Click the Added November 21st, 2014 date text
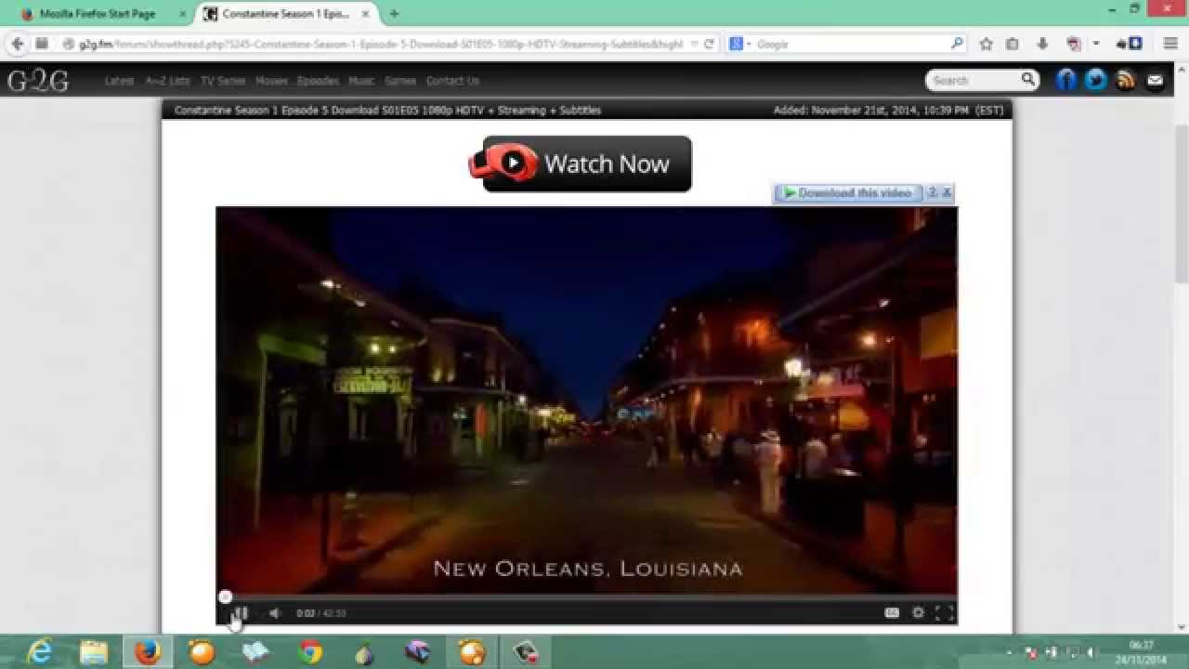The height and width of the screenshot is (669, 1189). coord(888,110)
